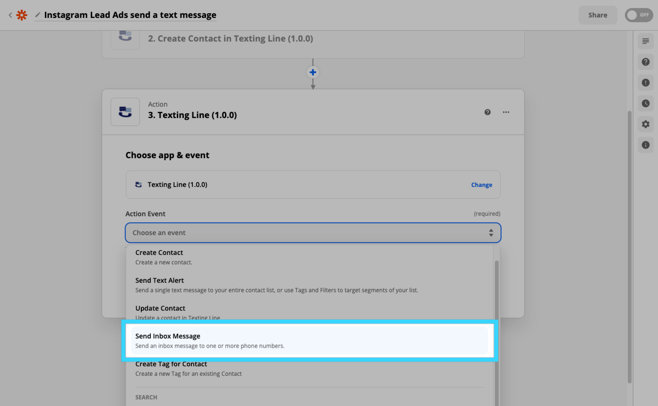Select the Send Text Alert event
This screenshot has width=658, height=406.
point(310,285)
